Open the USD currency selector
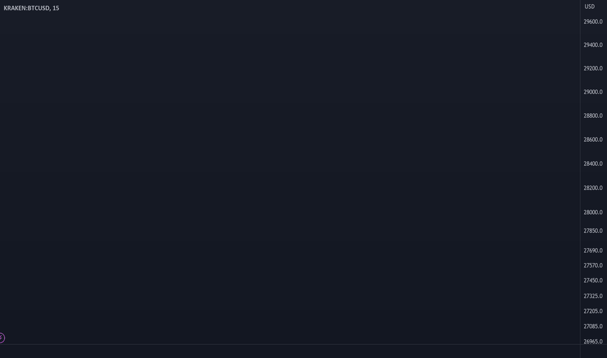The width and height of the screenshot is (607, 358). pos(589,7)
